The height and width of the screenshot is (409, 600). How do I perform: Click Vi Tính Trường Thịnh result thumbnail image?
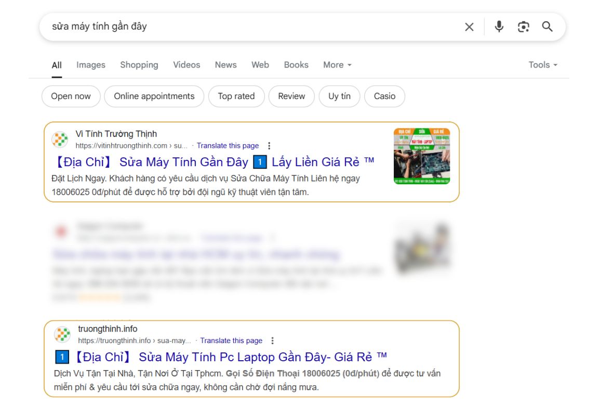coord(422,156)
